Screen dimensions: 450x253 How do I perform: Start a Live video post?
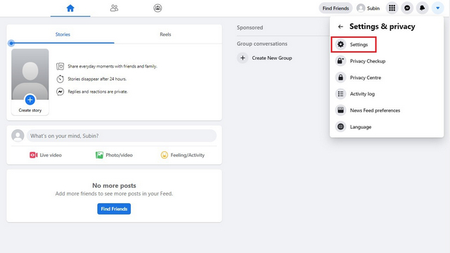tap(45, 155)
